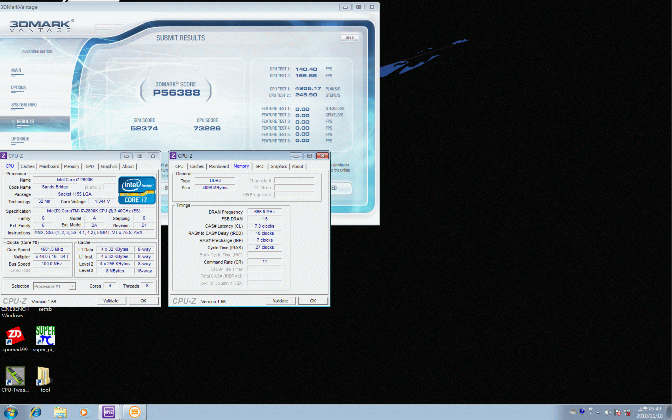The height and width of the screenshot is (420, 672).
Task: Open the tool folder on desktop
Action: point(45,380)
